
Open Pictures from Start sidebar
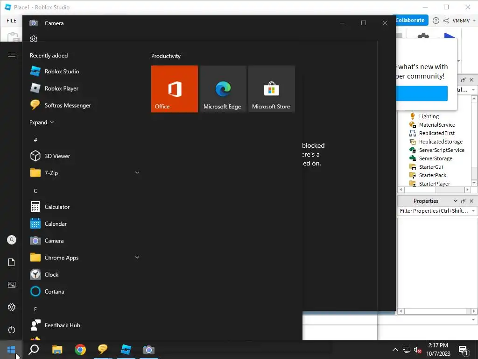click(x=12, y=285)
